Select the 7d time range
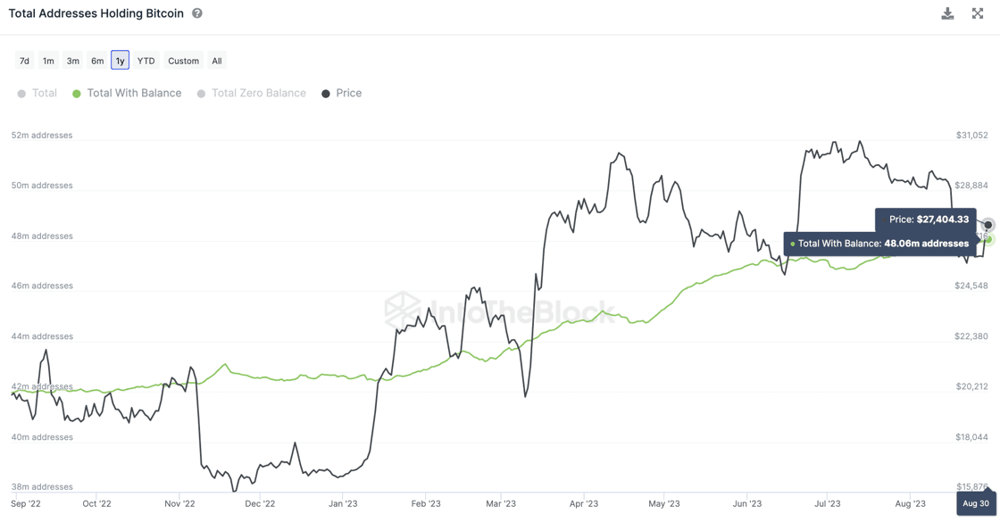This screenshot has width=1000, height=522. [x=24, y=60]
